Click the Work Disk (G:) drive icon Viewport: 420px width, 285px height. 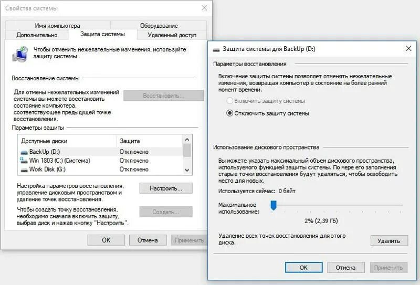click(x=24, y=170)
